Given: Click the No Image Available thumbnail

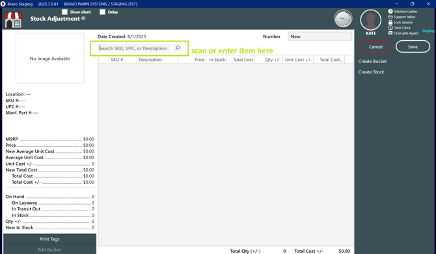Looking at the screenshot, I should [49, 58].
